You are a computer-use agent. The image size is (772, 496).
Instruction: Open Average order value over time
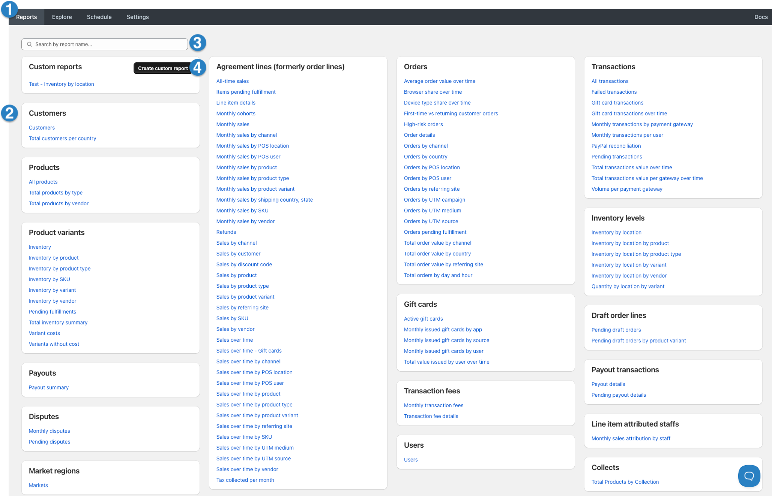(439, 81)
